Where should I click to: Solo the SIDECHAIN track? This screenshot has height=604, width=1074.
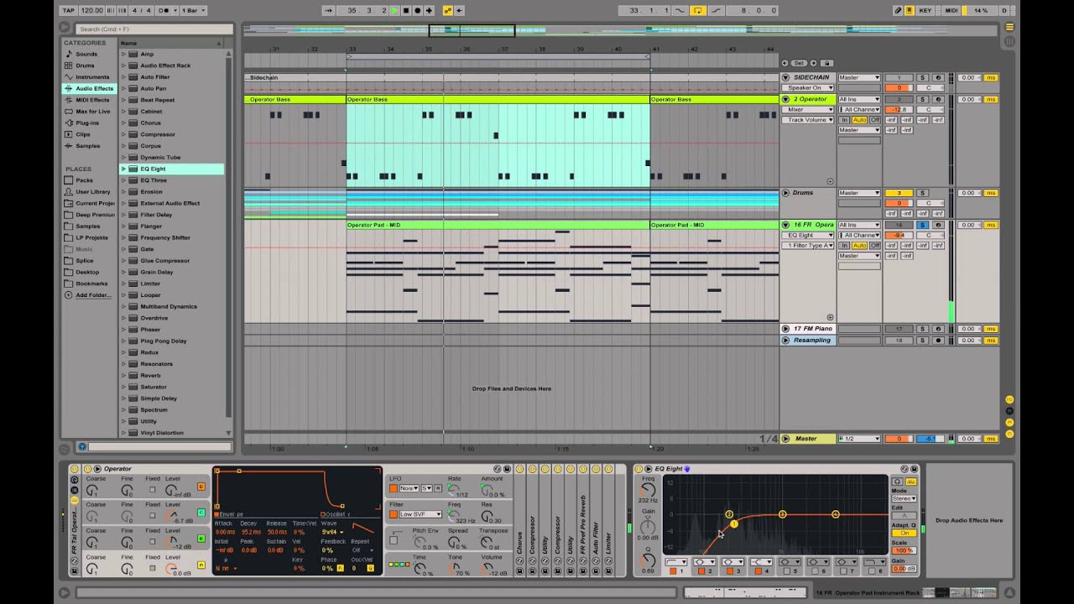(922, 77)
